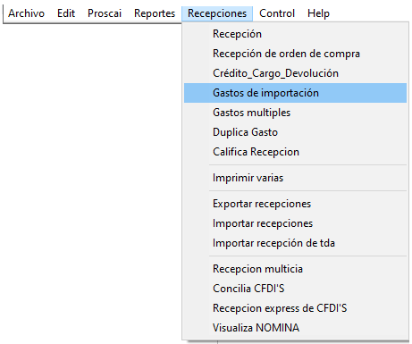Select Concilia CFDI'S
The height and width of the screenshot is (344, 412).
click(295, 289)
